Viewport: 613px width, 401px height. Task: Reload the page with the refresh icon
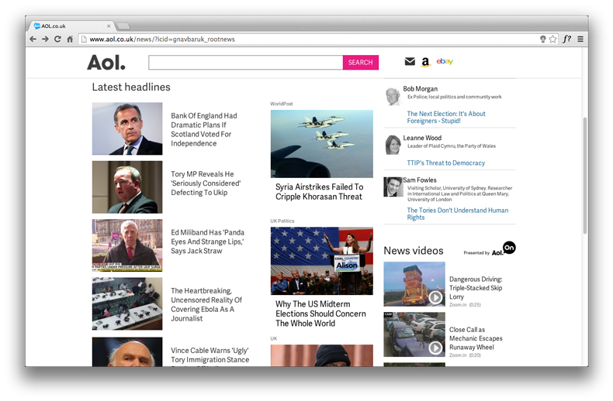(57, 39)
